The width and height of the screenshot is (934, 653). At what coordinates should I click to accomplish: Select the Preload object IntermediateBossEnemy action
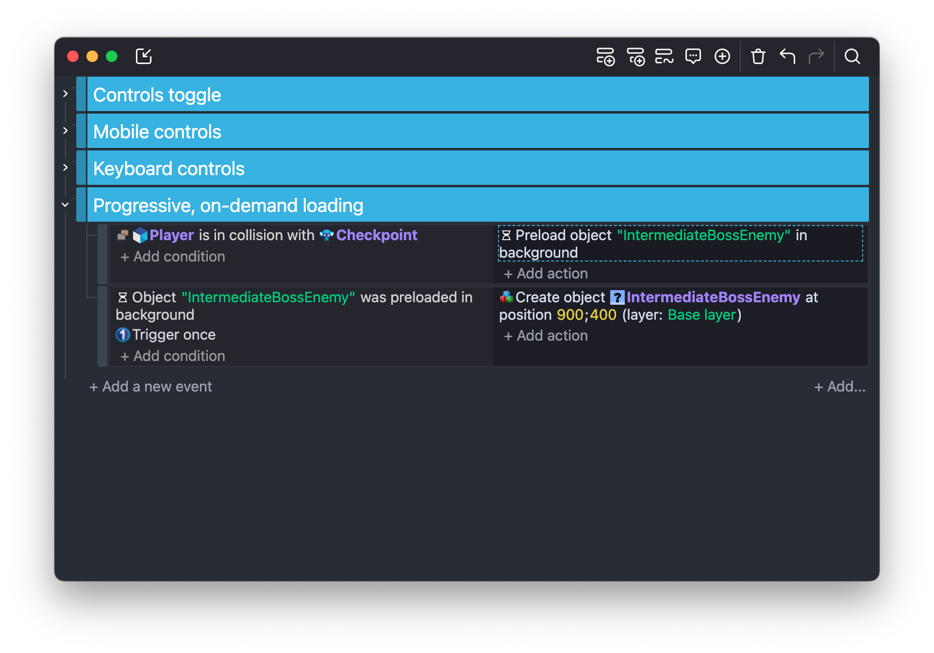coord(680,244)
